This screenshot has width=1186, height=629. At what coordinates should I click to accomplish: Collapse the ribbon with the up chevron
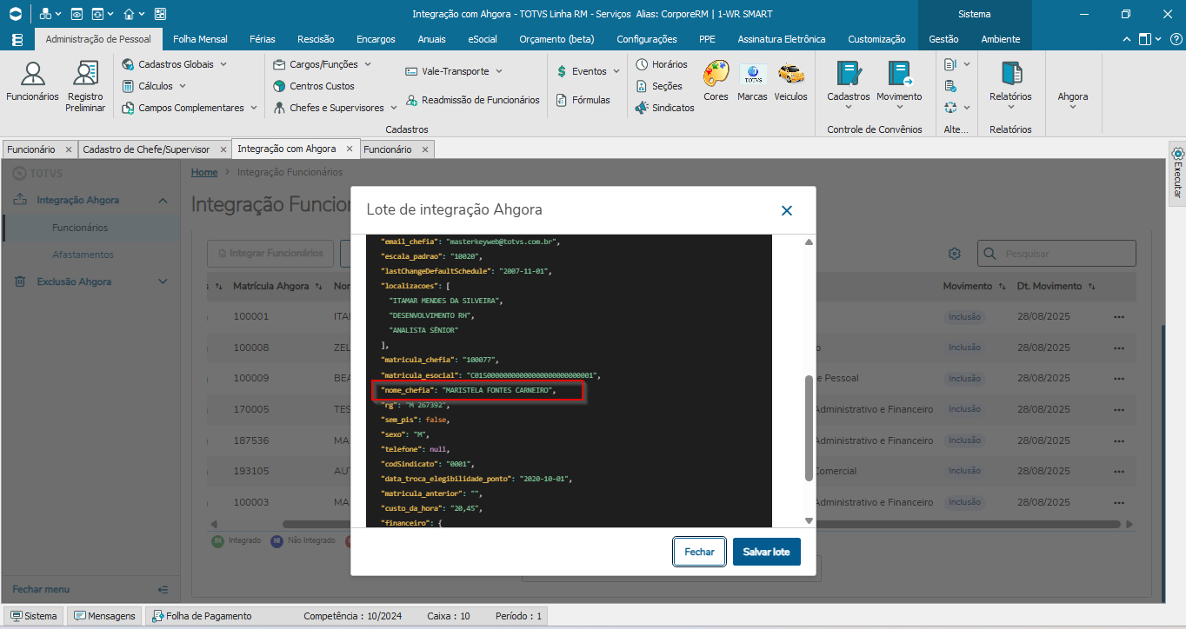[x=1127, y=39]
